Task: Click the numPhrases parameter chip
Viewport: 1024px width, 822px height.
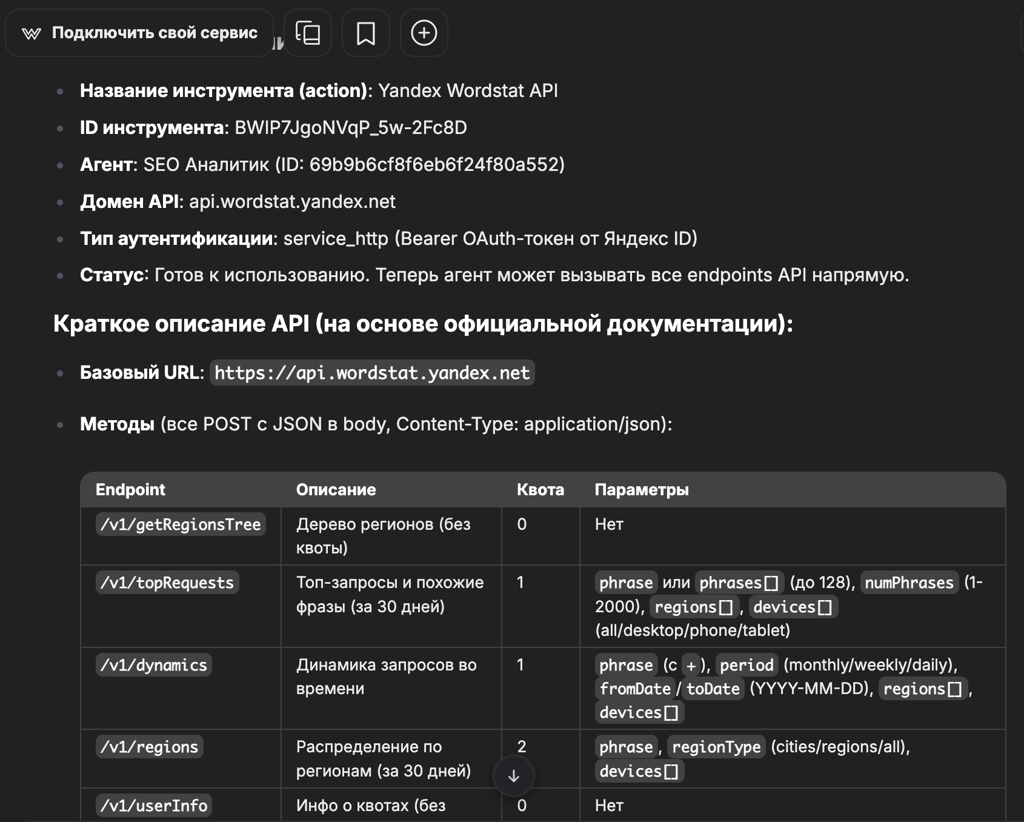Action: point(909,583)
